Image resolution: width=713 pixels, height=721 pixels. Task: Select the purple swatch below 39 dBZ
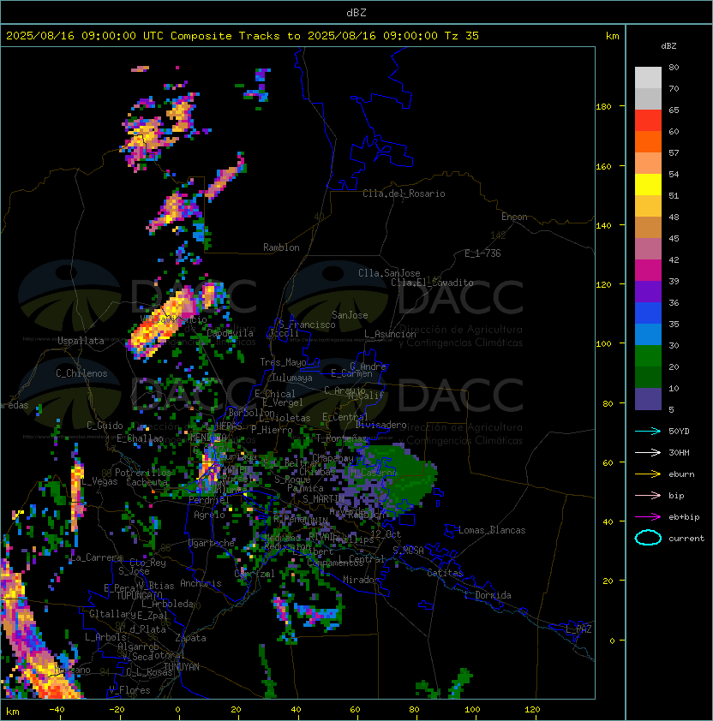tap(648, 291)
